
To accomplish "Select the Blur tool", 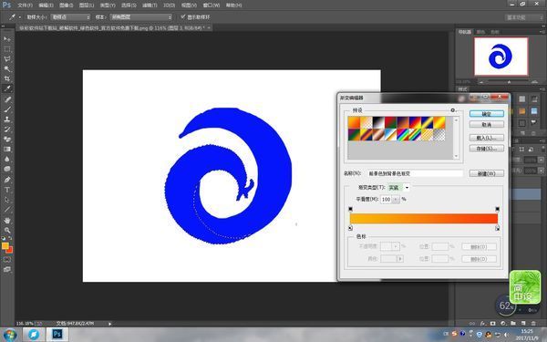I will click(7, 159).
